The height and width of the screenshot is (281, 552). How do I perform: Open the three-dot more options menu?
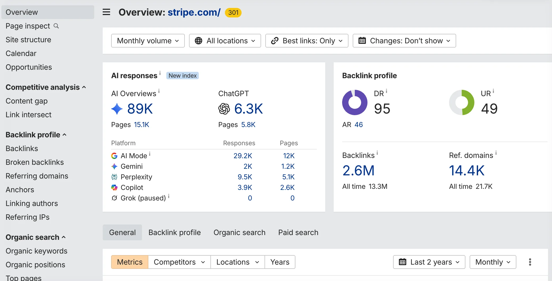coord(530,262)
